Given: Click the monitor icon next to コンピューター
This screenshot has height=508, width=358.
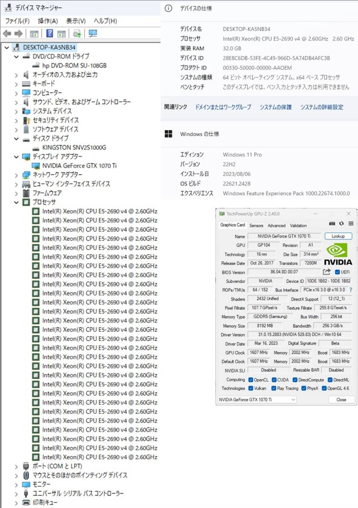Looking at the screenshot, I should tap(26, 93).
